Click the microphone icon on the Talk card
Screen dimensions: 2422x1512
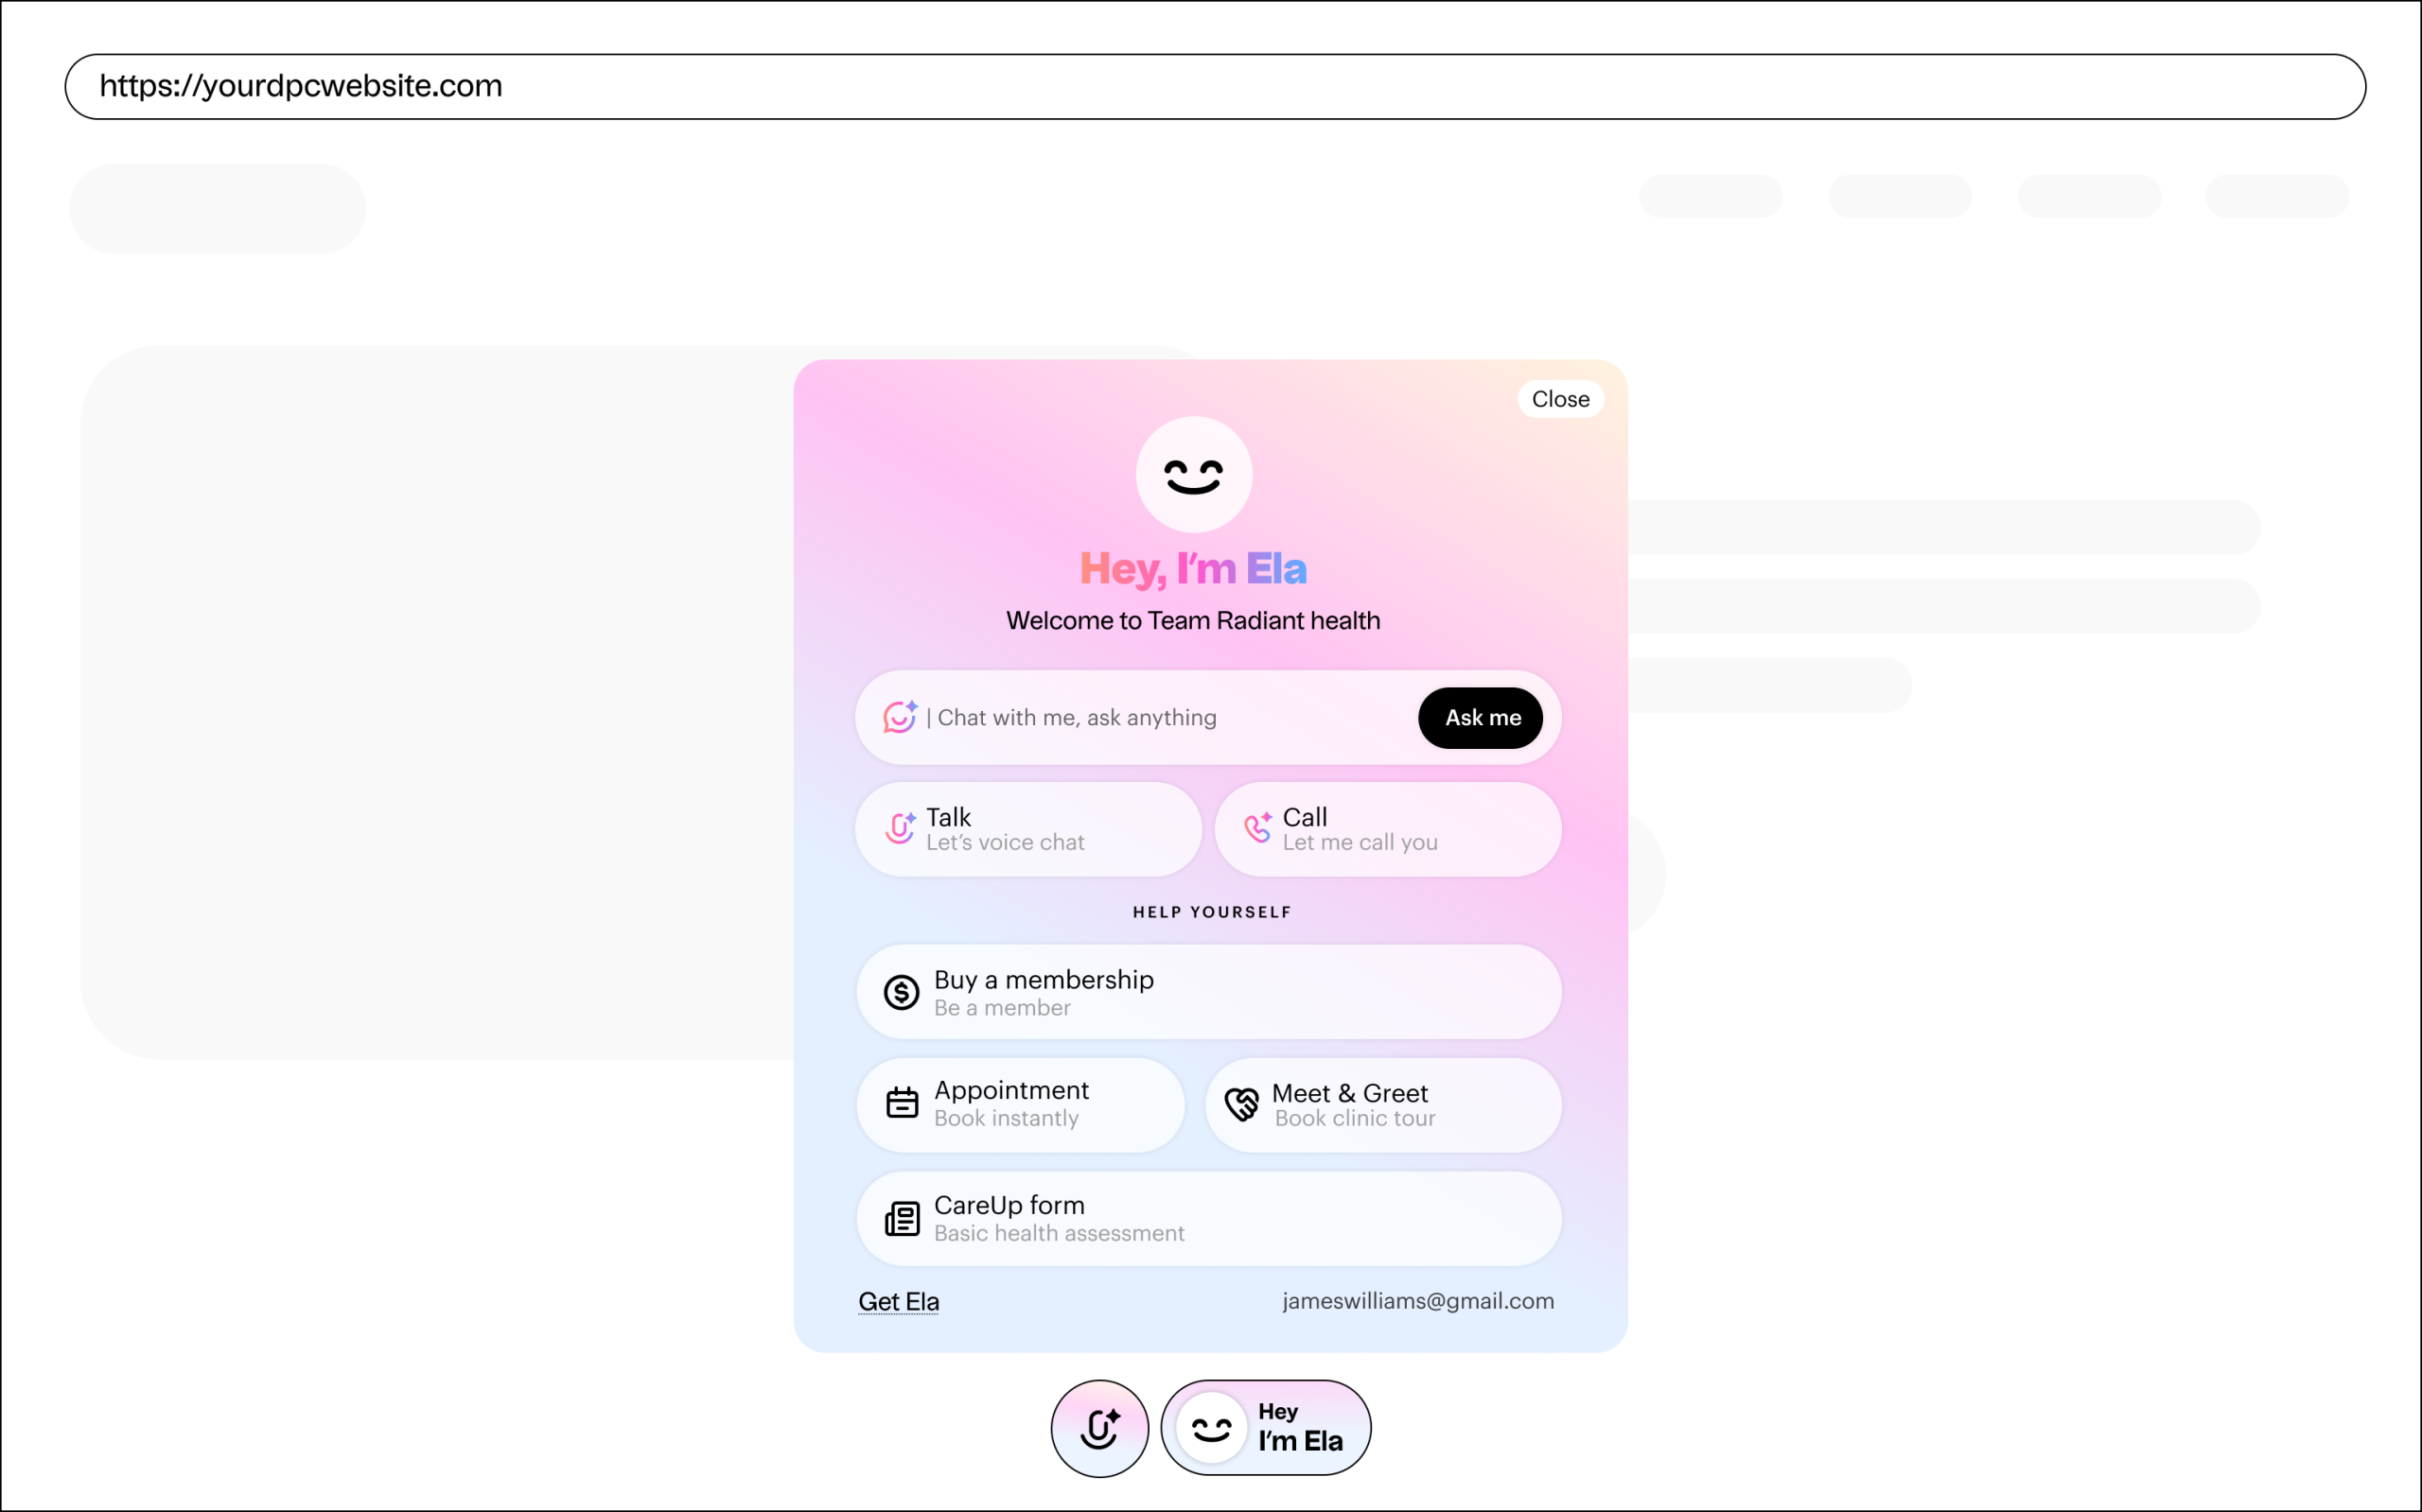(x=900, y=828)
